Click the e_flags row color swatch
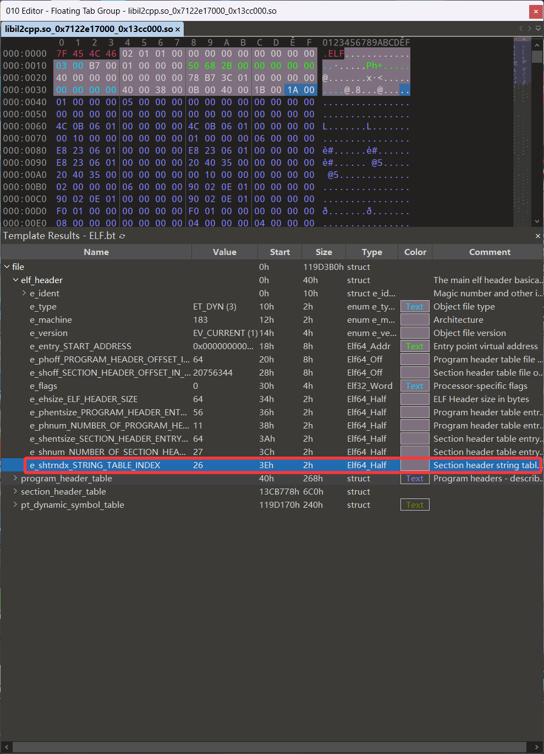The width and height of the screenshot is (544, 754). 415,386
